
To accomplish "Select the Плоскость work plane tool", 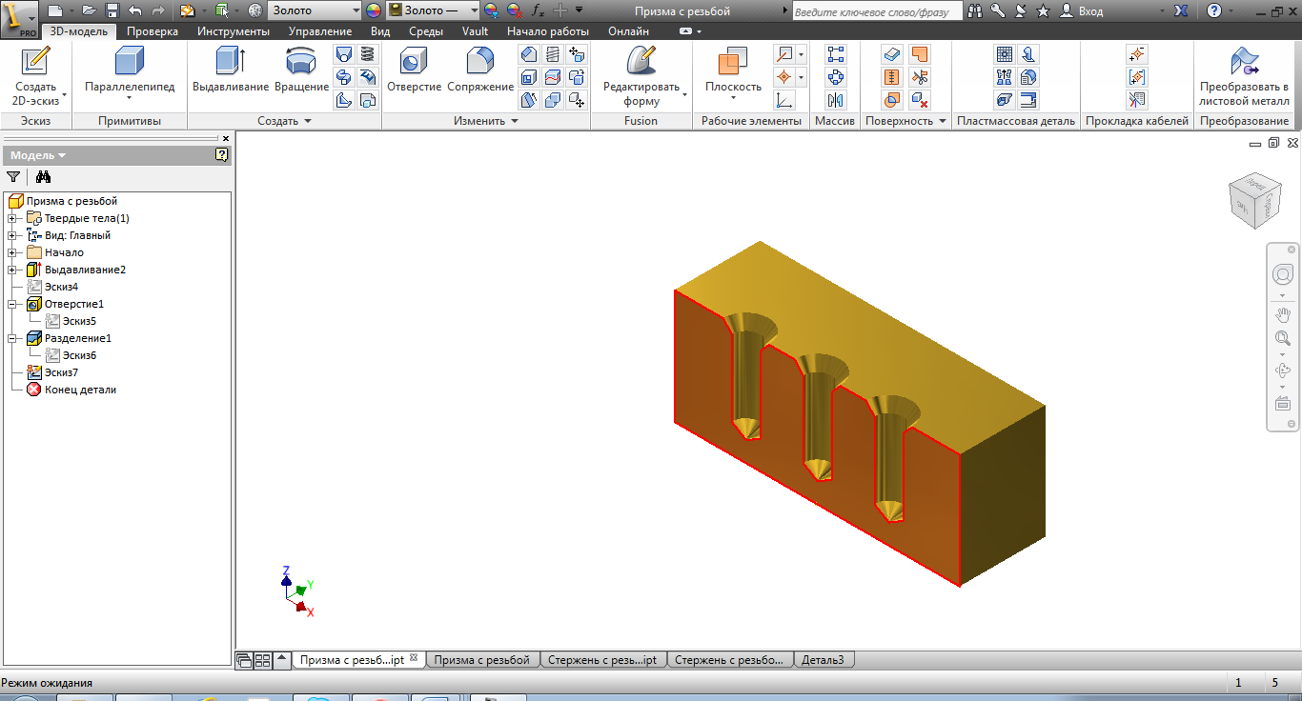I will (733, 70).
